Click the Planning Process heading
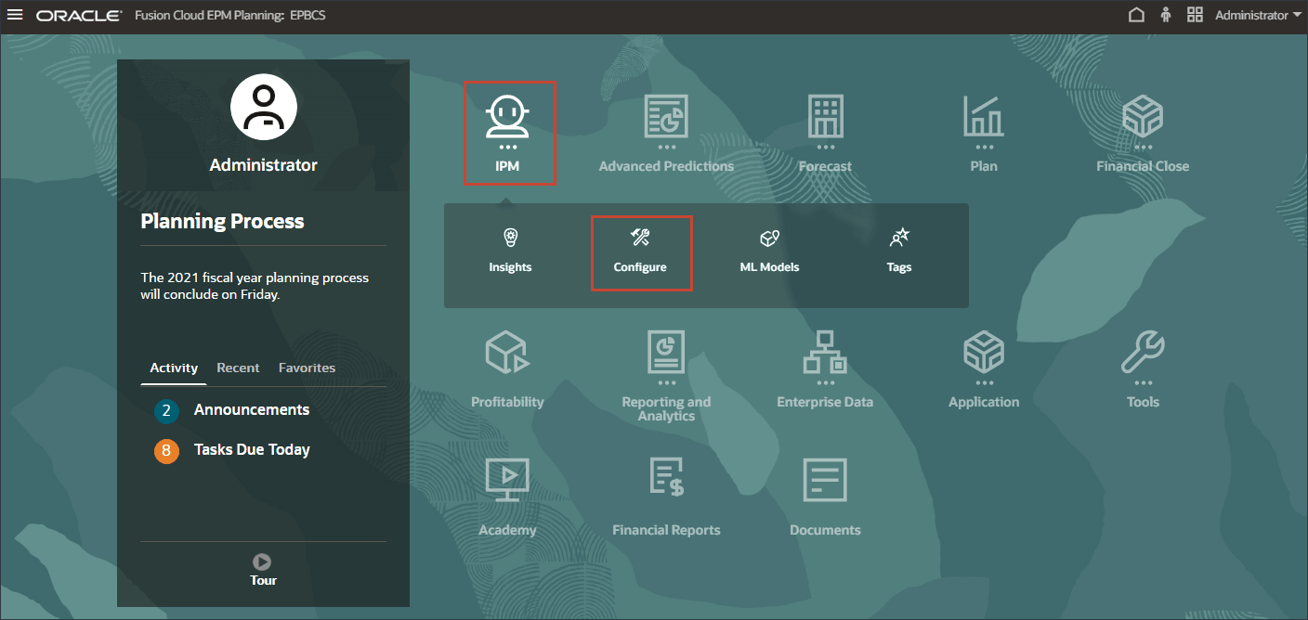 tap(222, 221)
